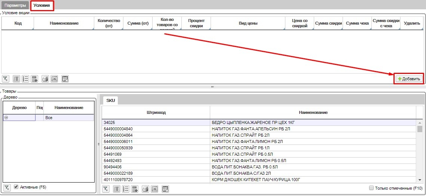Enable Только отмеченные (F10) checkbox
This screenshot has height=196, width=426.
click(x=371, y=188)
